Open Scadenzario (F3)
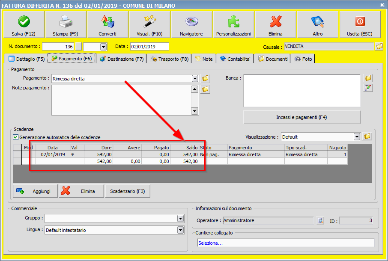The height and width of the screenshot is (261, 388). pos(127,191)
